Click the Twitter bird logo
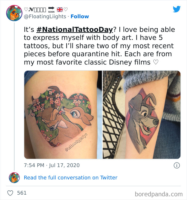Screen dimensions: 187x200 pos(177,9)
